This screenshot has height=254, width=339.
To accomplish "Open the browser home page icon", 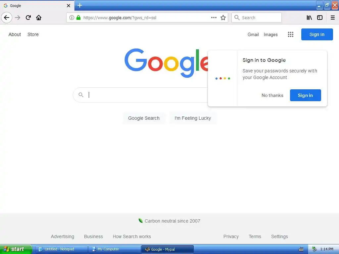I will [39, 18].
